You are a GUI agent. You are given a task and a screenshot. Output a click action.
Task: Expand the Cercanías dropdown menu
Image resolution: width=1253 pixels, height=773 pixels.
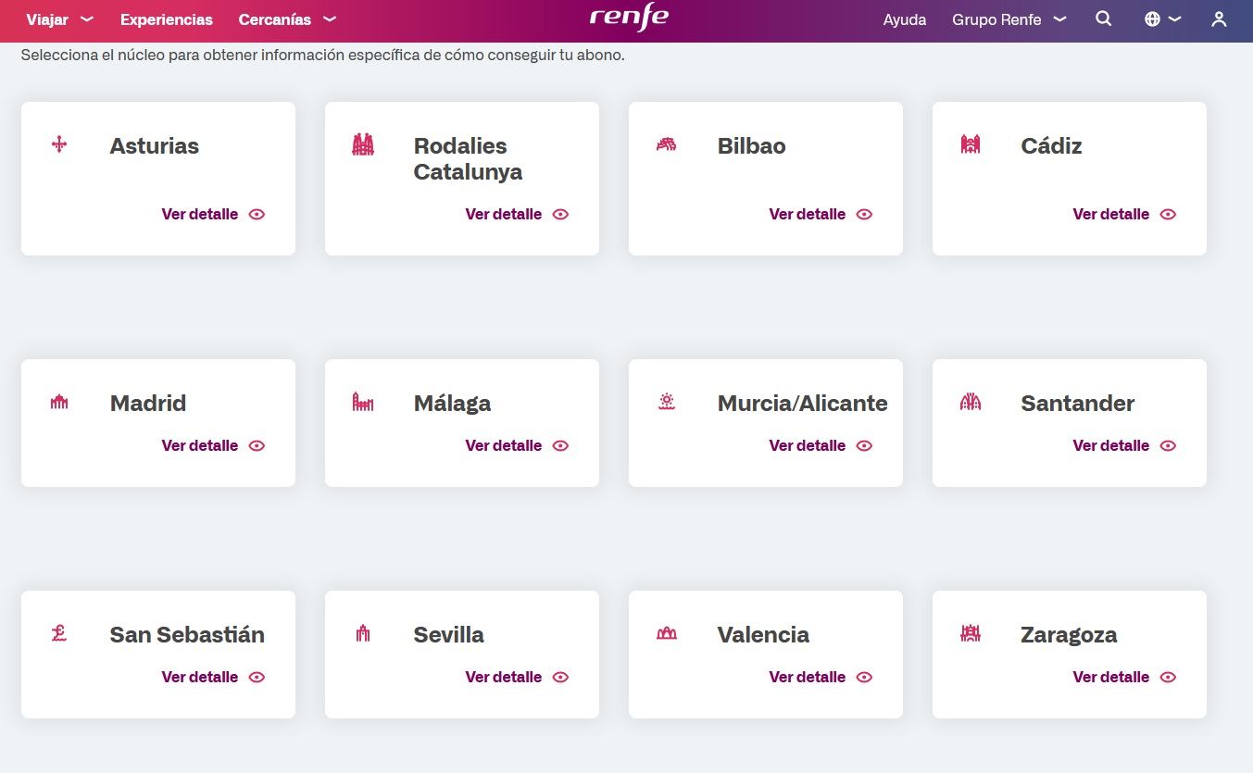286,19
